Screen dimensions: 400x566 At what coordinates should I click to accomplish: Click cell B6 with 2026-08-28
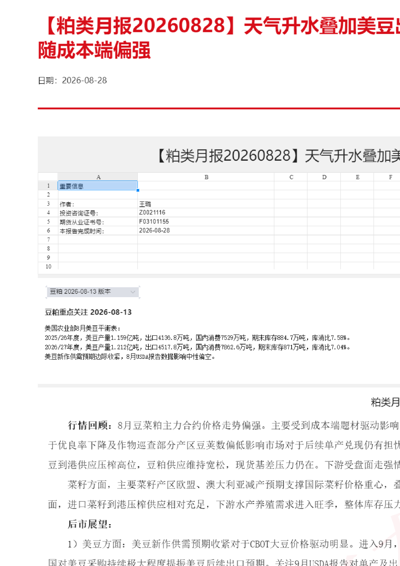click(x=206, y=231)
